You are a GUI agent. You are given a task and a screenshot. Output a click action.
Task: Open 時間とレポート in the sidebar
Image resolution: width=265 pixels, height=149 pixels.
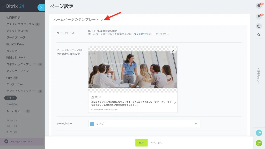click(x=16, y=57)
